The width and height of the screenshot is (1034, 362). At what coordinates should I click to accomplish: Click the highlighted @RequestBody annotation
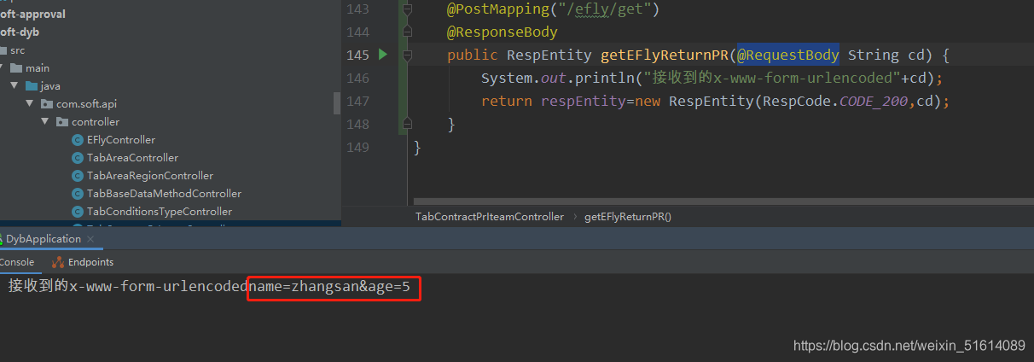(788, 55)
